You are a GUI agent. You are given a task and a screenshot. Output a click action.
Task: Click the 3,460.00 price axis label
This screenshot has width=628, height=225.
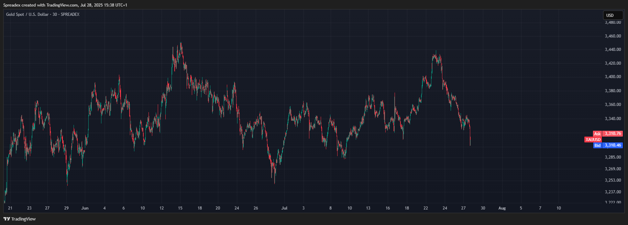tap(613, 36)
